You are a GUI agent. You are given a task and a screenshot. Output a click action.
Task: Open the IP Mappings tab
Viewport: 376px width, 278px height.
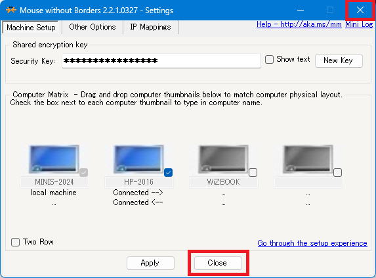(x=150, y=27)
